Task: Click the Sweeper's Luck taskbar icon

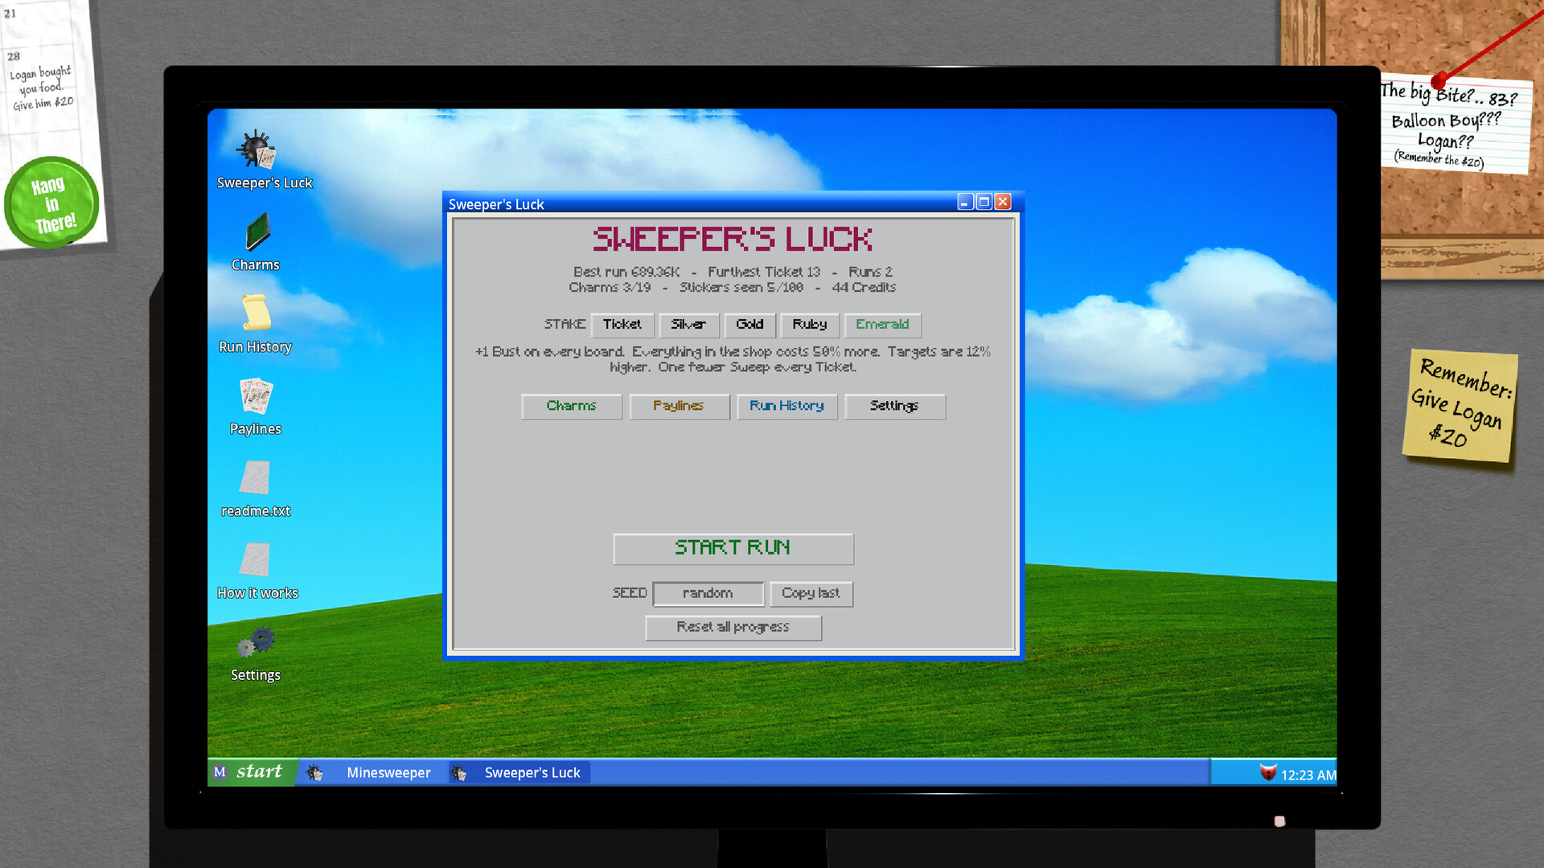Action: point(458,772)
